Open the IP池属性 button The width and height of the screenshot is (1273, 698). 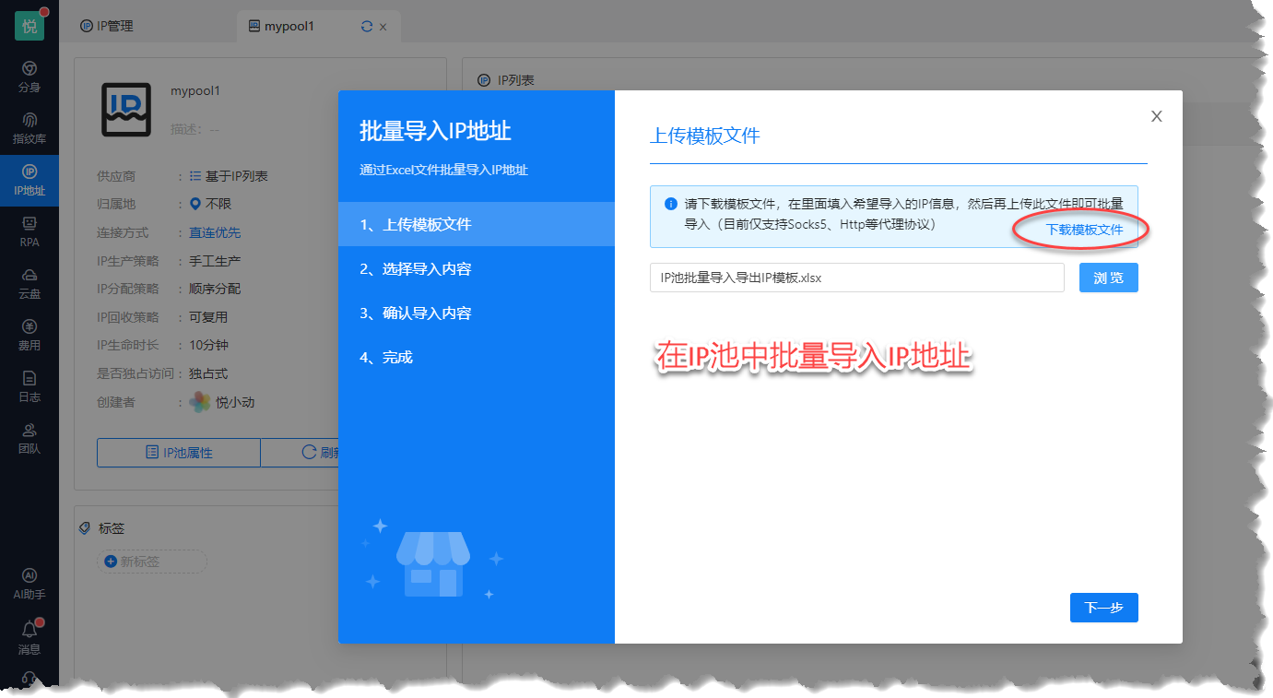tap(179, 453)
